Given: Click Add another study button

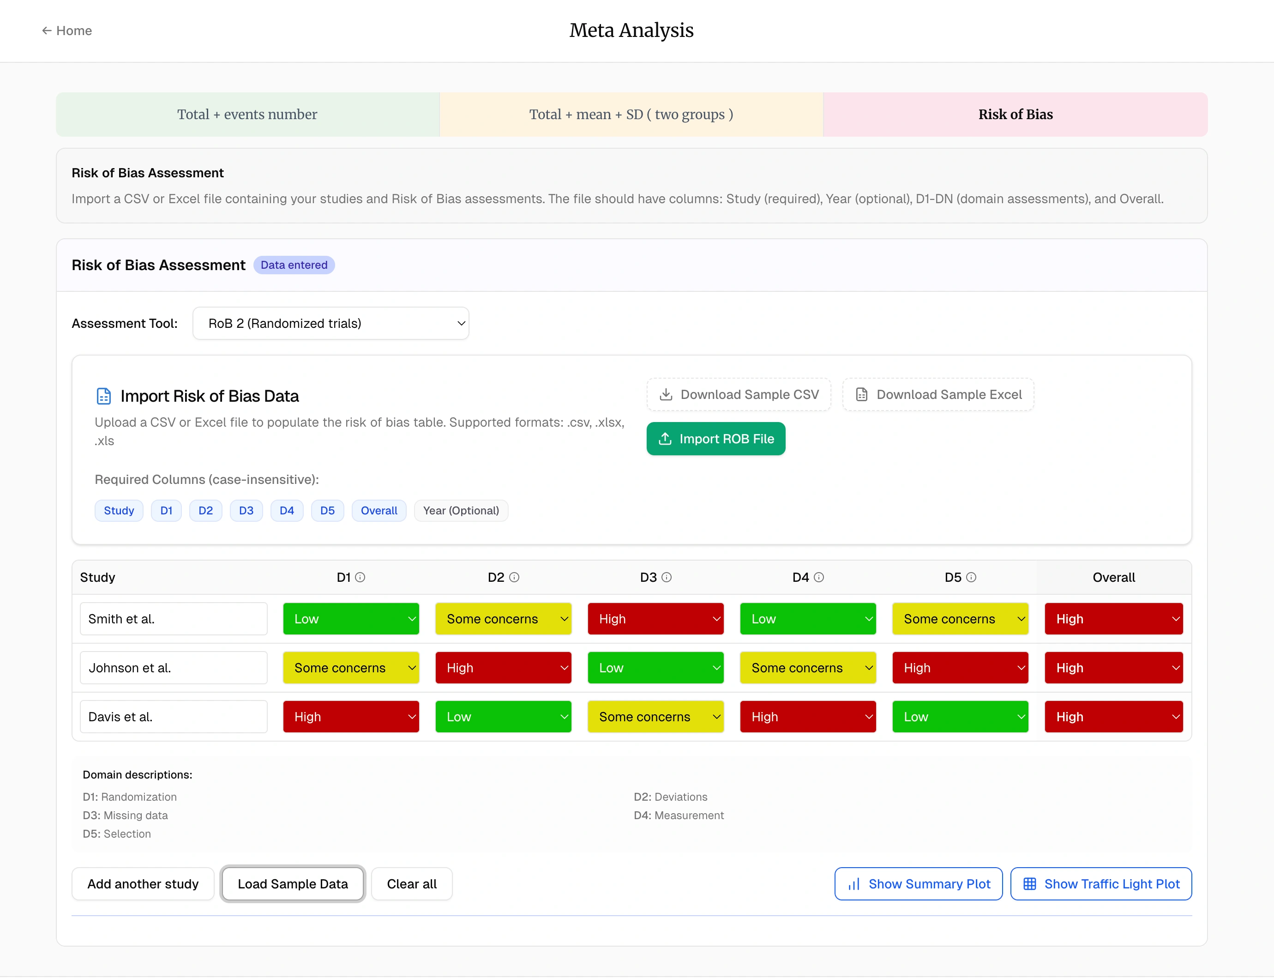Looking at the screenshot, I should coord(143,884).
